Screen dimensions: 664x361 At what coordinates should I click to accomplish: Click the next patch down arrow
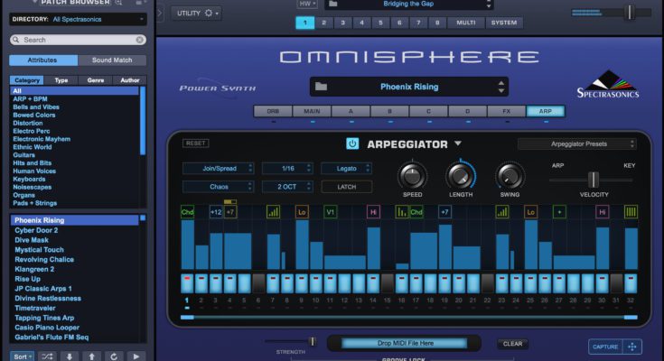coord(70,356)
